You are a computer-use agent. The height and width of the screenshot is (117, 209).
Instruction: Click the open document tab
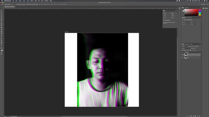point(9,7)
